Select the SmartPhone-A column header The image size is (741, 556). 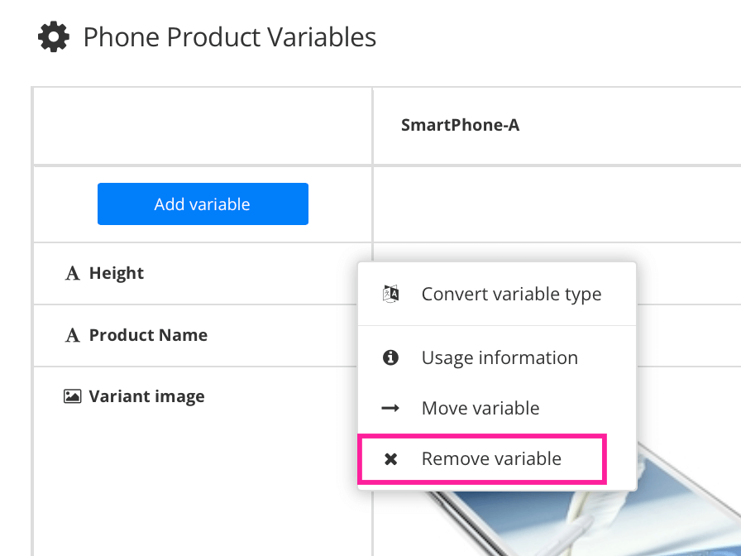point(459,124)
